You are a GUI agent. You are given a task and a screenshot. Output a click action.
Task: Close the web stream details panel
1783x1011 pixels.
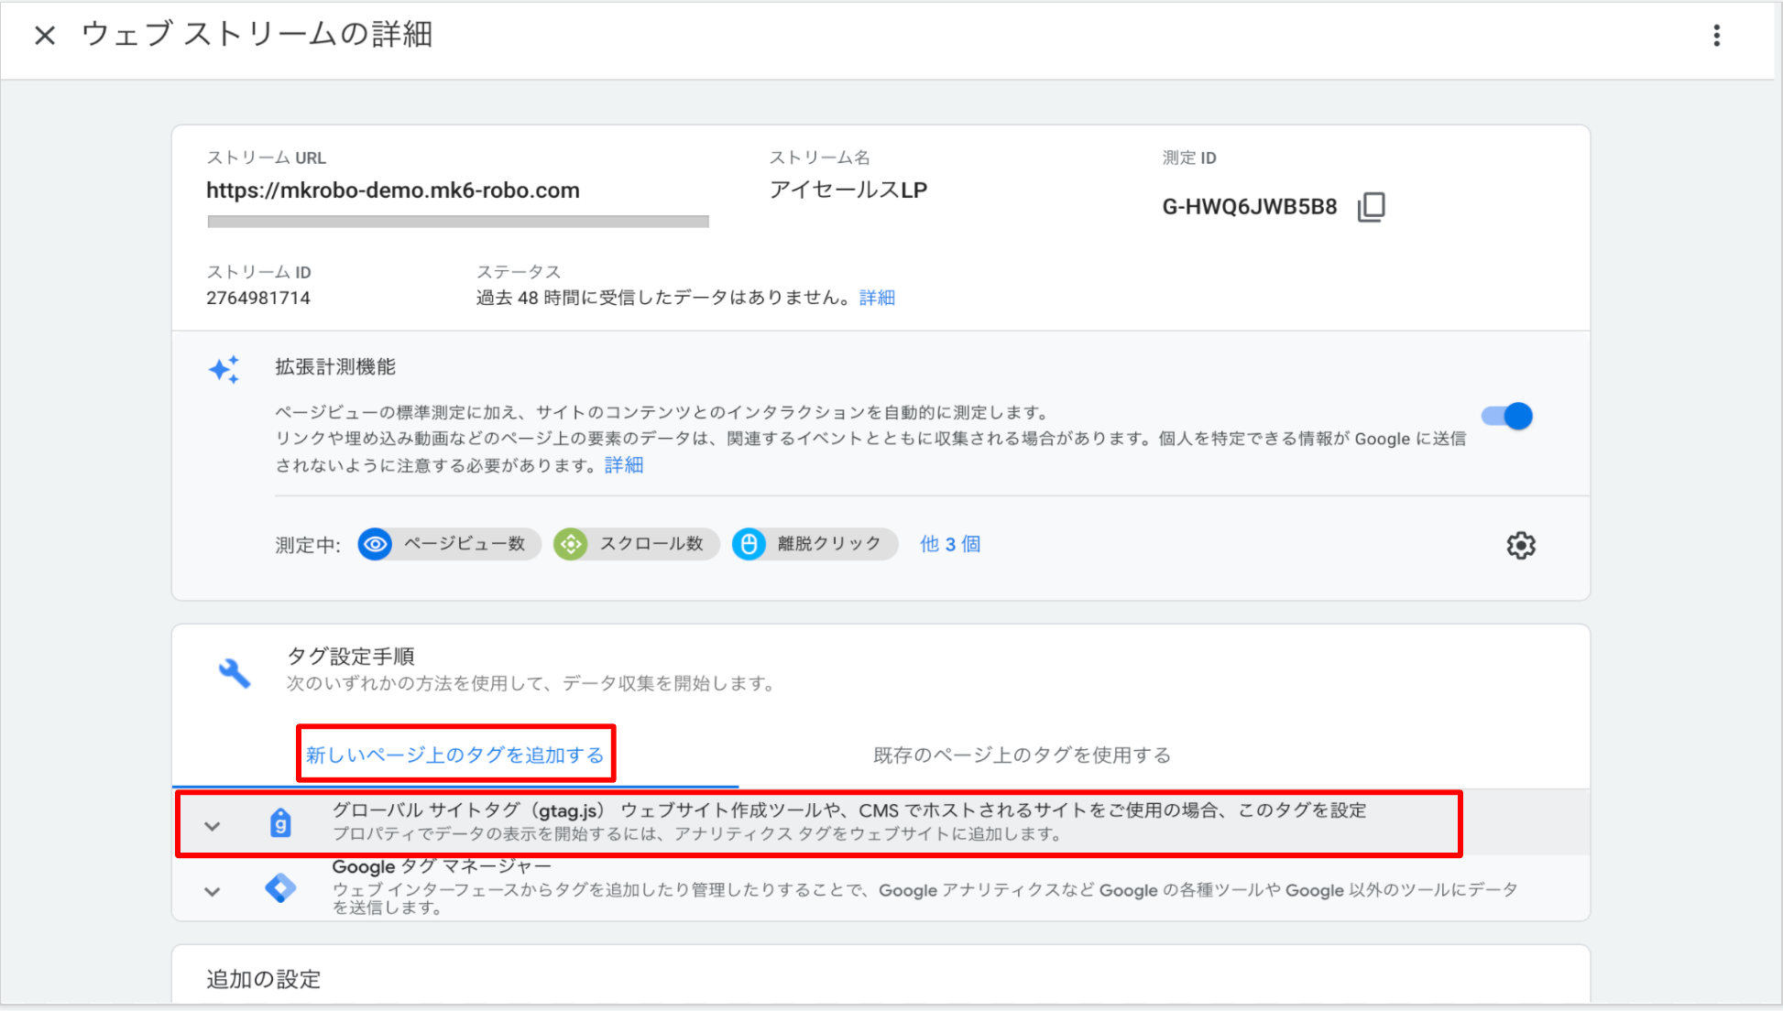click(45, 36)
